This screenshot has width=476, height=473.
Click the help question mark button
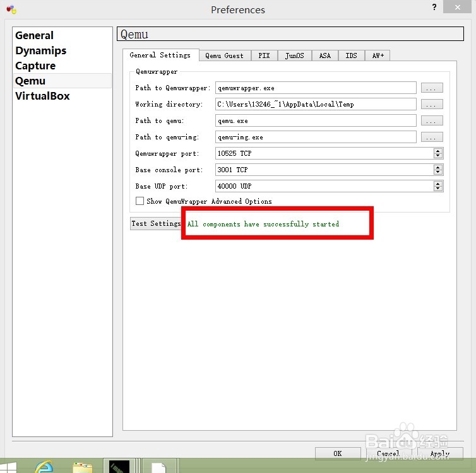click(434, 7)
